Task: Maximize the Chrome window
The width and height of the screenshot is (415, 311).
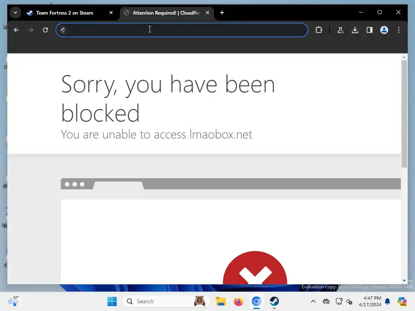Action: pyautogui.click(x=379, y=12)
